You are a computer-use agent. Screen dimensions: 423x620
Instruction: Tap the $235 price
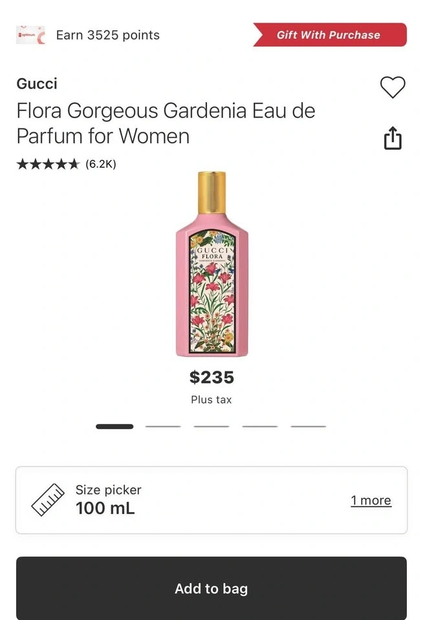211,377
